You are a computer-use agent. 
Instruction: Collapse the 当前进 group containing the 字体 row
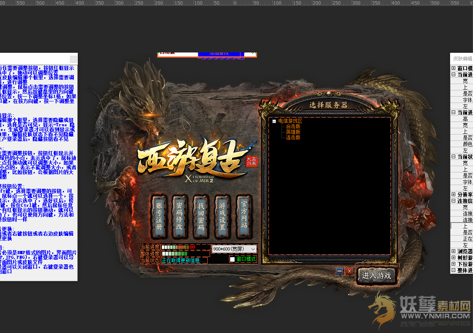453,75
